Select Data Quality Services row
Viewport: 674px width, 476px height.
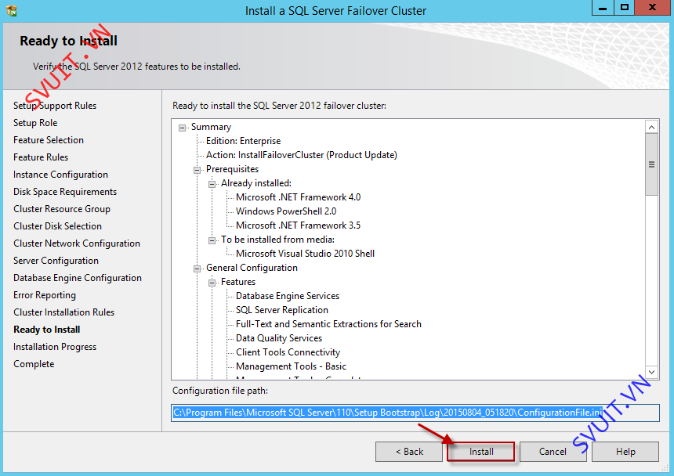(279, 338)
